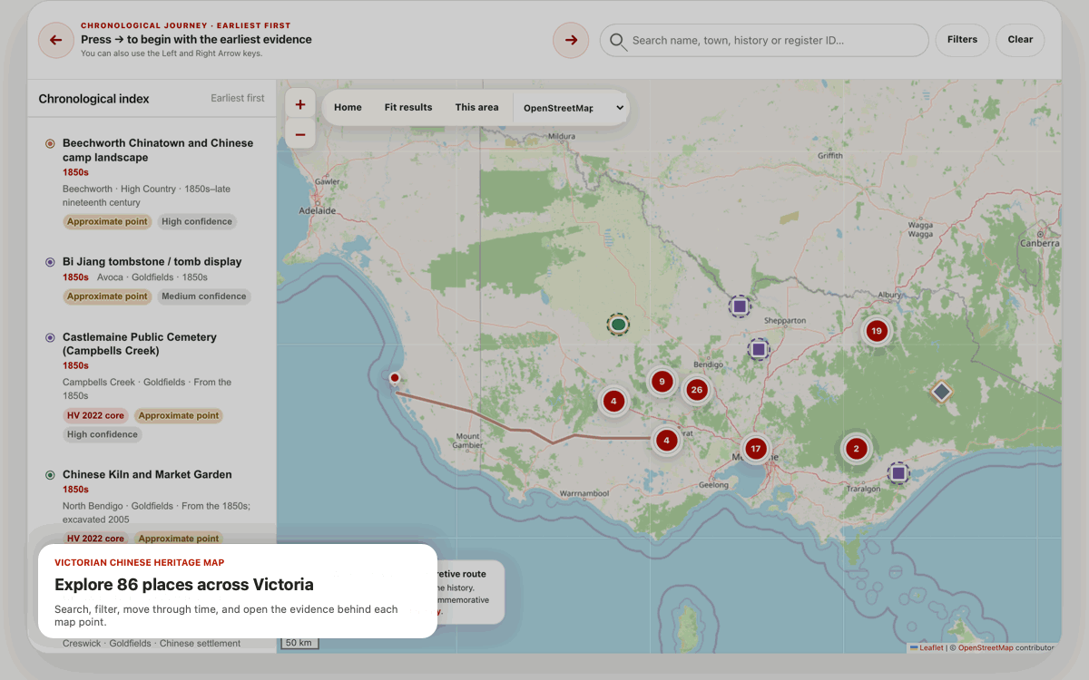
Task: Click High confidence tag under Beechworth
Action: click(x=197, y=222)
